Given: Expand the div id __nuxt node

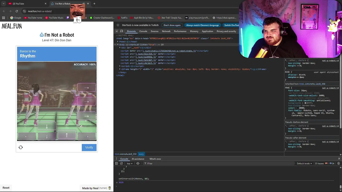Looking at the screenshot, I should tap(120, 48).
